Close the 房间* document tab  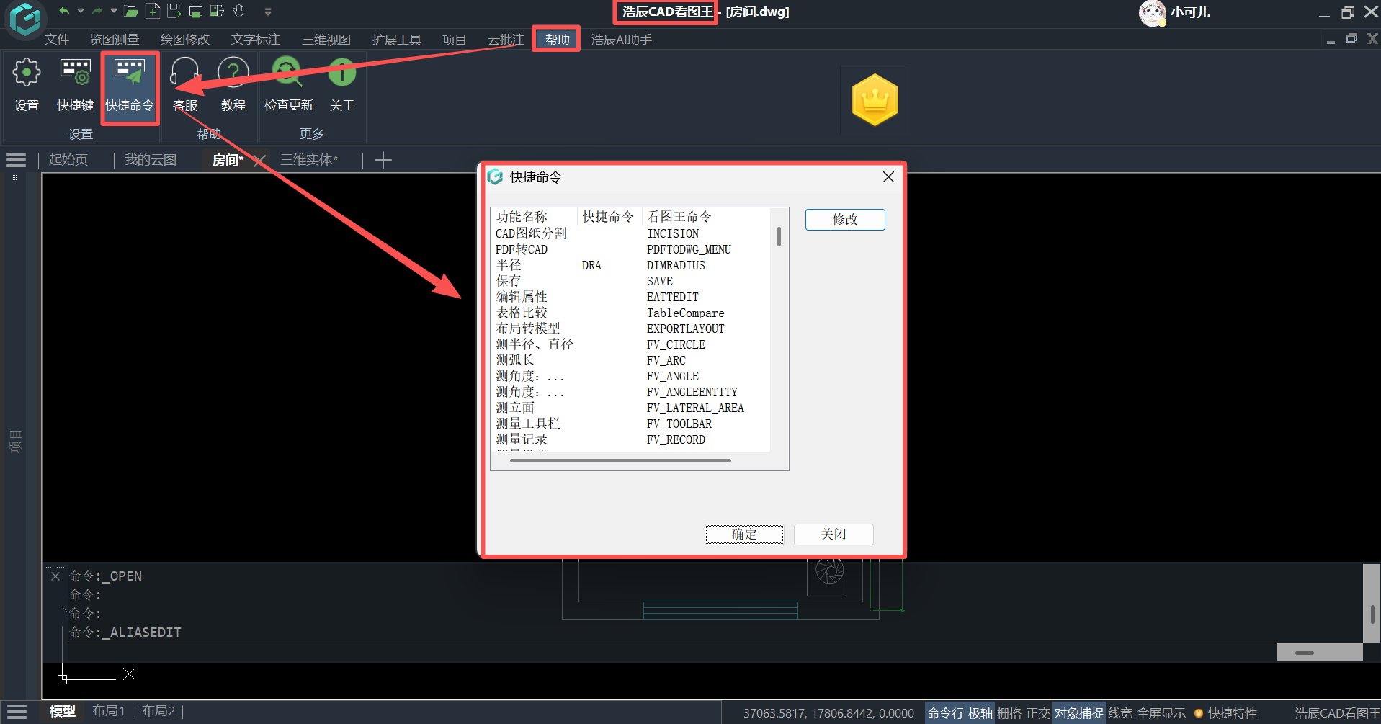point(260,160)
